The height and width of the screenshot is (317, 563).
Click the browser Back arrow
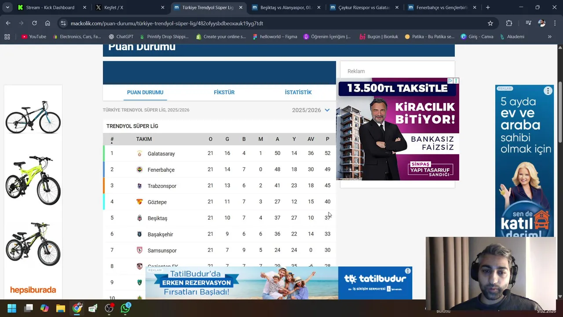pyautogui.click(x=8, y=23)
